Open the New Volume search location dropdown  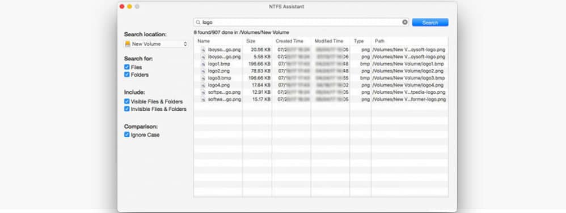156,44
